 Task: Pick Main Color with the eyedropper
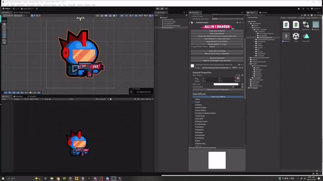coord(239,84)
